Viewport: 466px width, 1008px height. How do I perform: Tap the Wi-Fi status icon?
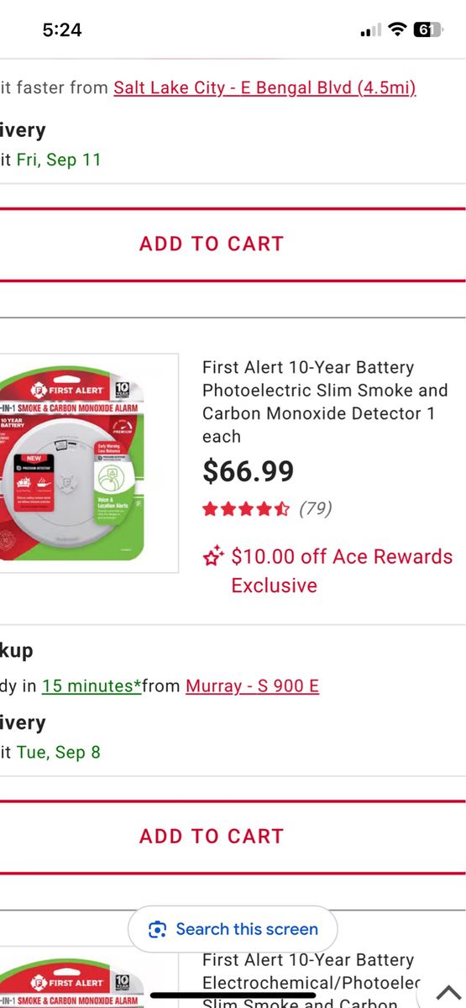coord(396,30)
